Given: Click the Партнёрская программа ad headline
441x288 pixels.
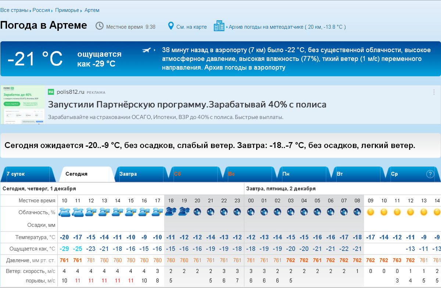Looking at the screenshot, I should point(187,105).
